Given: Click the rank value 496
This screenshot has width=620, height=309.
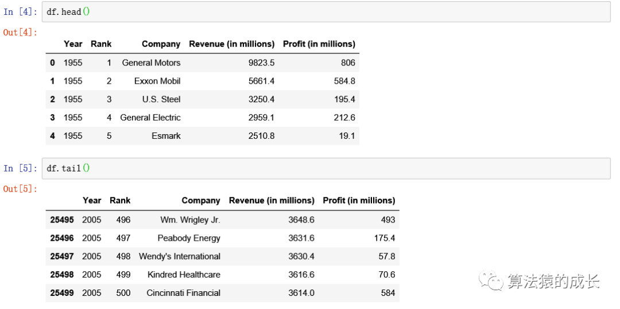Looking at the screenshot, I should click(x=123, y=220).
